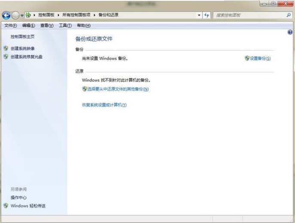
Task: Close the window with the red X
Action: [285, 3]
